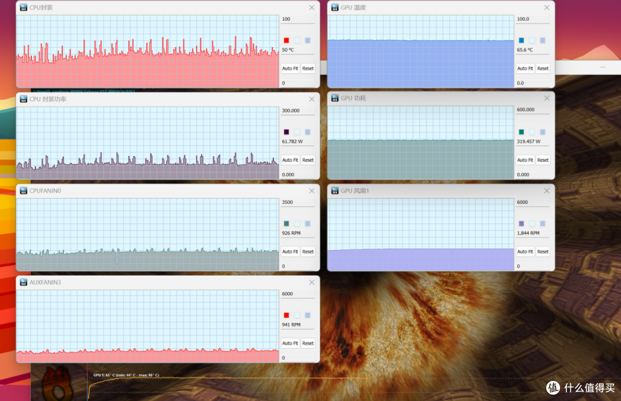Close the CPU 封装功率 graph window

[312, 99]
